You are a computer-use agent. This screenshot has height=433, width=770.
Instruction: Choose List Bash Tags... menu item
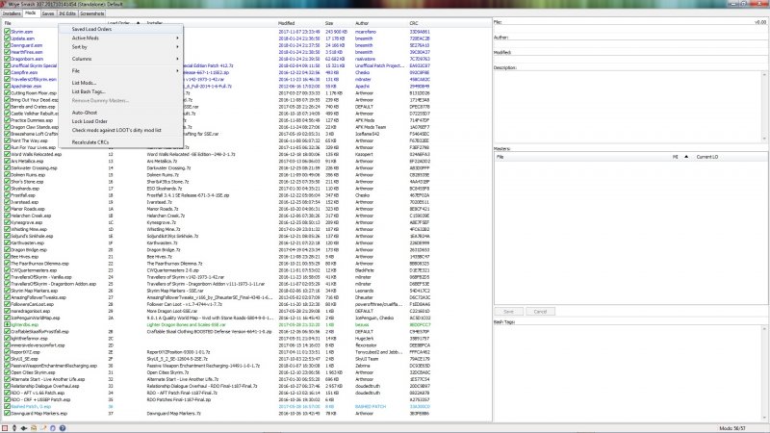(x=121, y=91)
